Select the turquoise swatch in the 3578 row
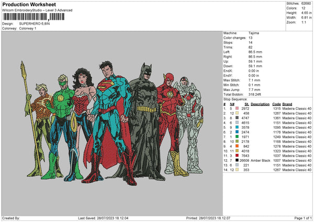Image resolution: width=314 pixels, height=222 pixels. [x=237, y=127]
